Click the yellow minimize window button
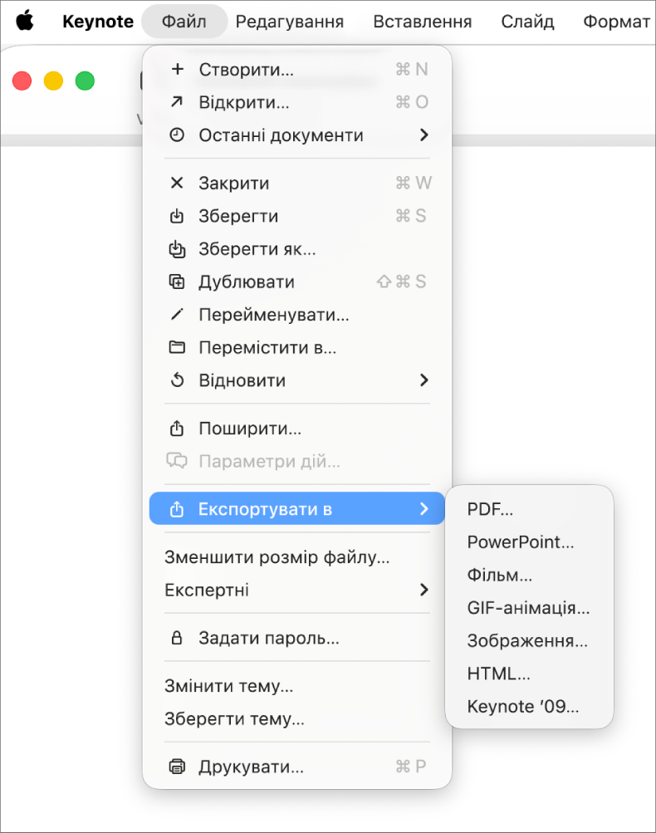Image resolution: width=656 pixels, height=833 pixels. coord(53,81)
